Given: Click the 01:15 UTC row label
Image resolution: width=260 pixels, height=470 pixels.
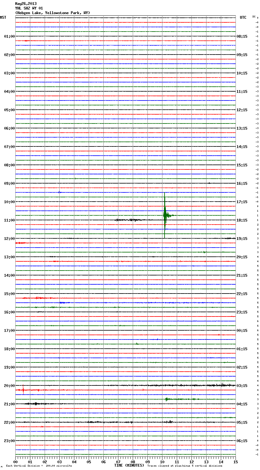Looking at the screenshot, I should click(x=242, y=349).
